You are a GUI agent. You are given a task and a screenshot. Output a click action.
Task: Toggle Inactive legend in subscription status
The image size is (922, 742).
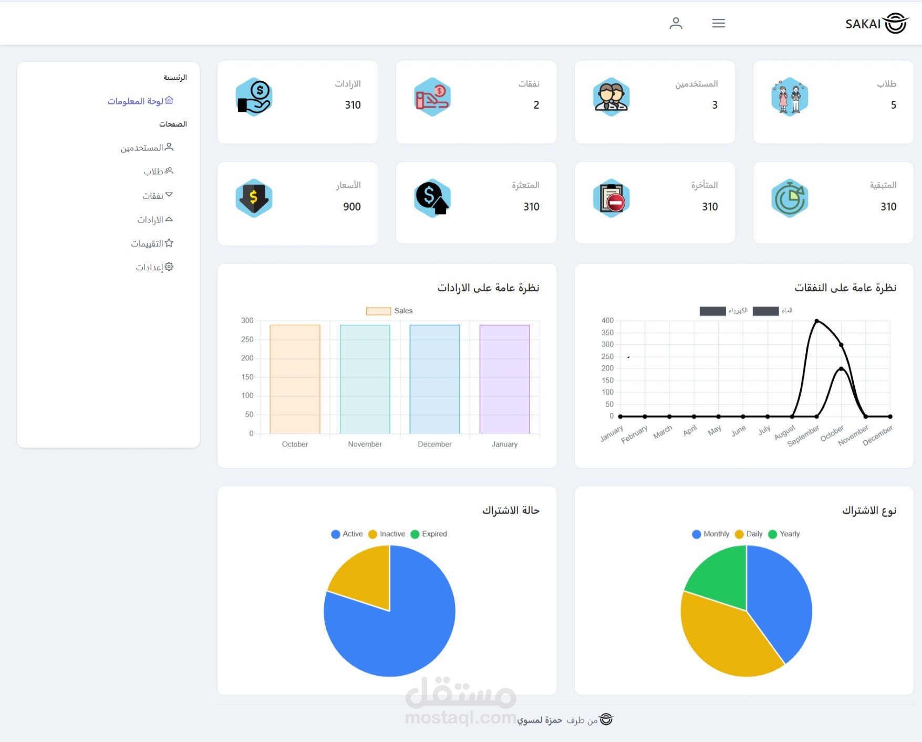pyautogui.click(x=387, y=534)
